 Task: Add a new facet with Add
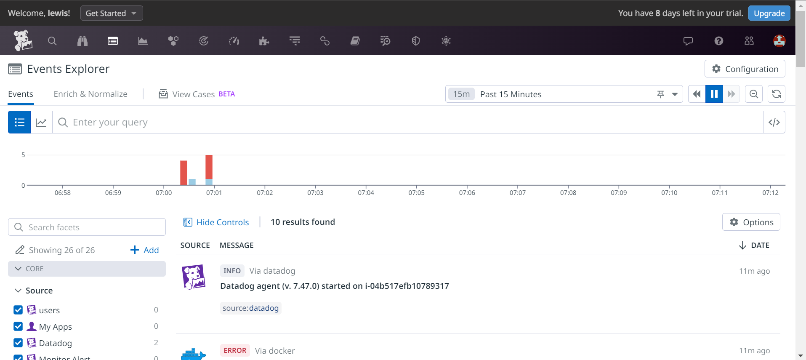[145, 250]
